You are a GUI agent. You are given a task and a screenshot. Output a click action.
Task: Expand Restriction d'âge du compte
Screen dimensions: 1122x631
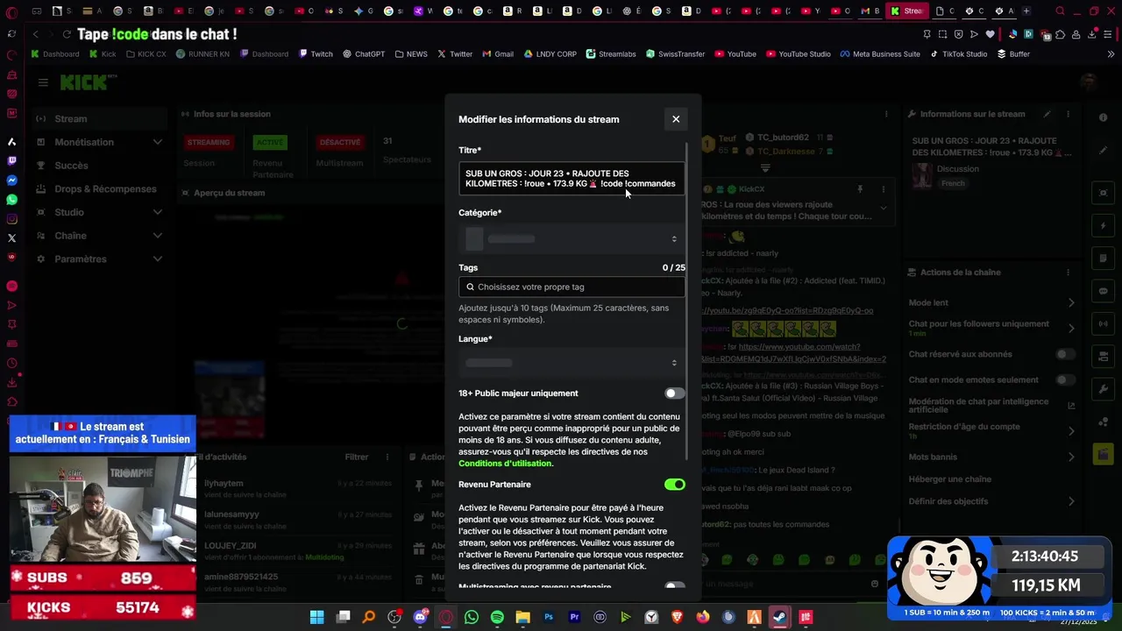tap(1071, 431)
